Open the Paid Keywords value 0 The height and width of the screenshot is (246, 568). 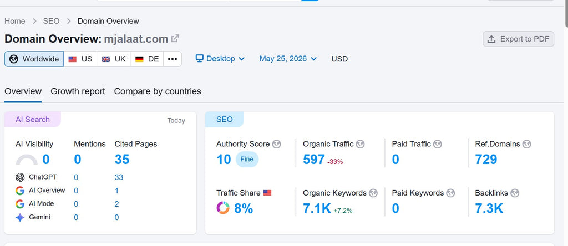tap(395, 209)
